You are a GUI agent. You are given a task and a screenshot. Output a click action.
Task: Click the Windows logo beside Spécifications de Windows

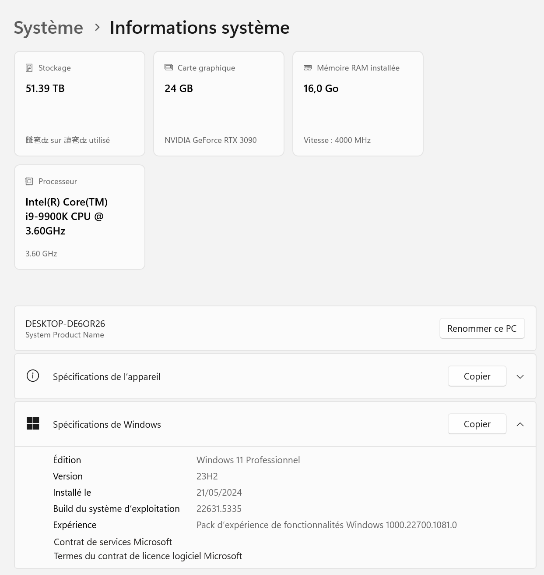pyautogui.click(x=33, y=424)
